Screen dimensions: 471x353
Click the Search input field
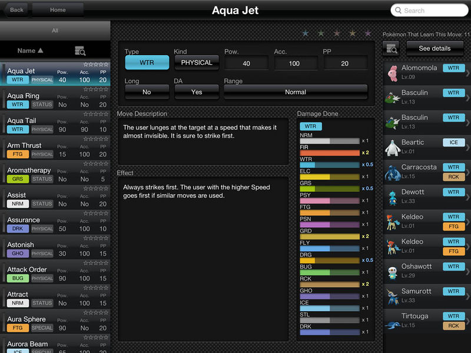(429, 11)
